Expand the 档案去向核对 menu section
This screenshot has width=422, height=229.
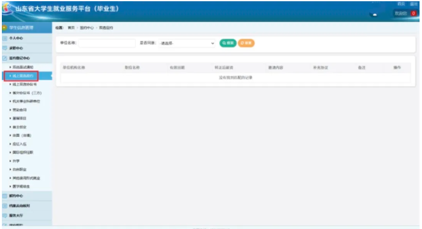click(27, 206)
